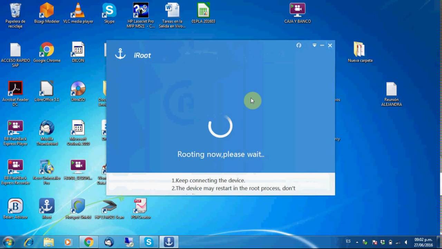Close the iRoot window
442x249 pixels.
point(330,45)
